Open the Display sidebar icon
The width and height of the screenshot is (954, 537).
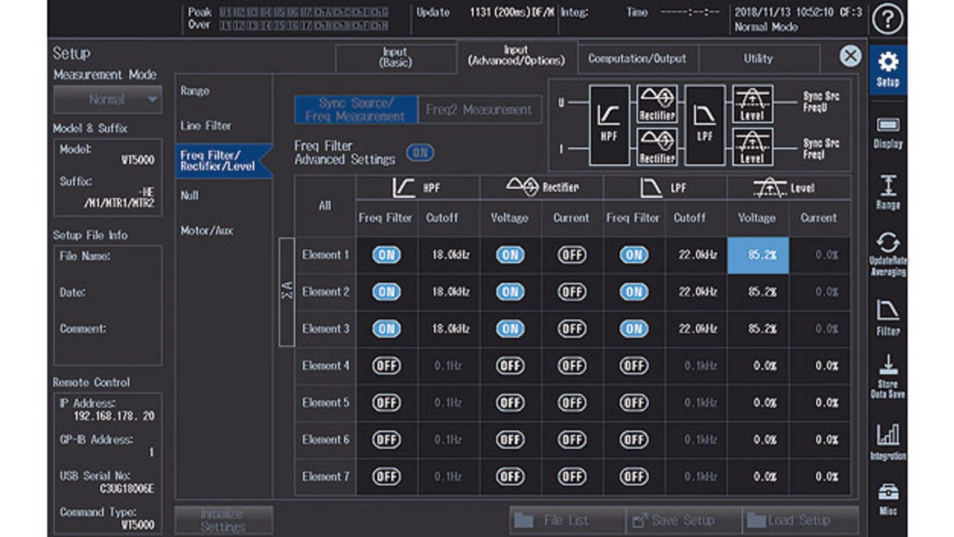coord(888,132)
